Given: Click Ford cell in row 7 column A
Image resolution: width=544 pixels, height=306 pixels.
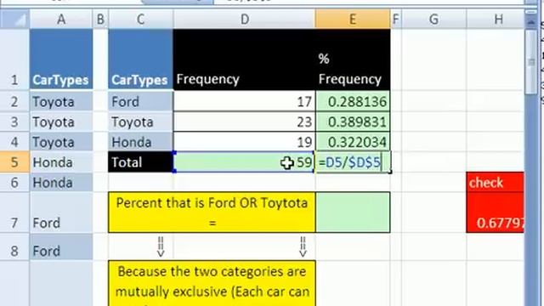Looking at the screenshot, I should 61,212.
